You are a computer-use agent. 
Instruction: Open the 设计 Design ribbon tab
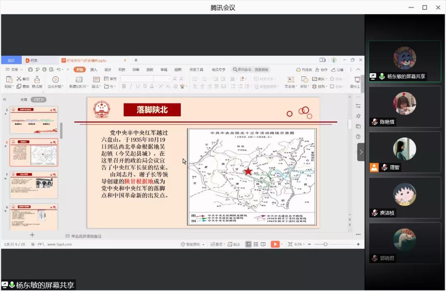click(108, 70)
